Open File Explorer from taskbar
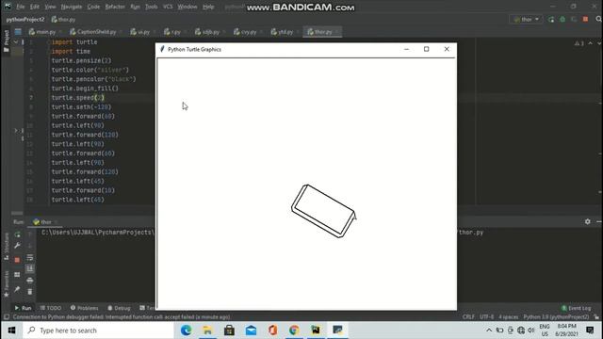603x339 pixels. click(x=207, y=331)
